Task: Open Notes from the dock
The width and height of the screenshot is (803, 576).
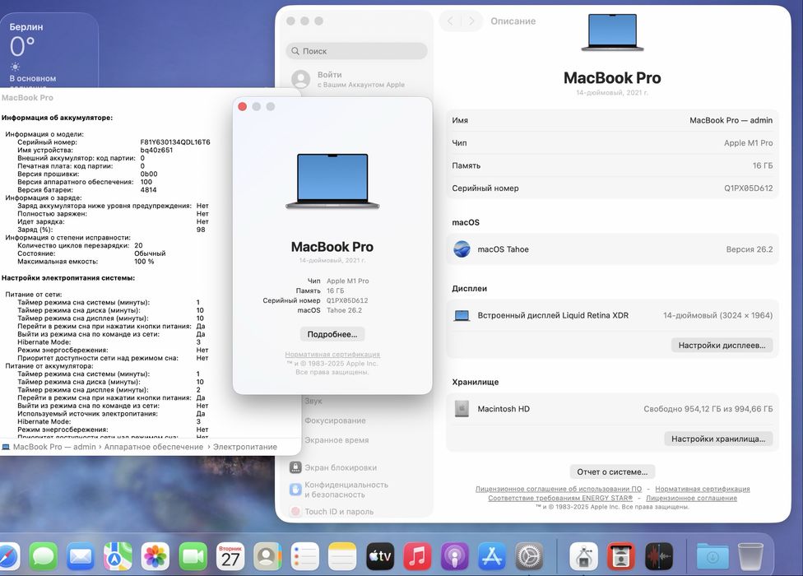Action: tap(342, 556)
